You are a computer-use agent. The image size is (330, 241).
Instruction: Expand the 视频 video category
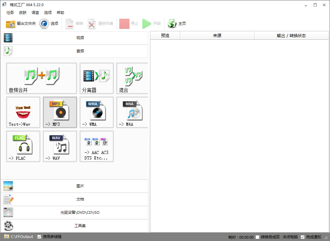(80, 37)
